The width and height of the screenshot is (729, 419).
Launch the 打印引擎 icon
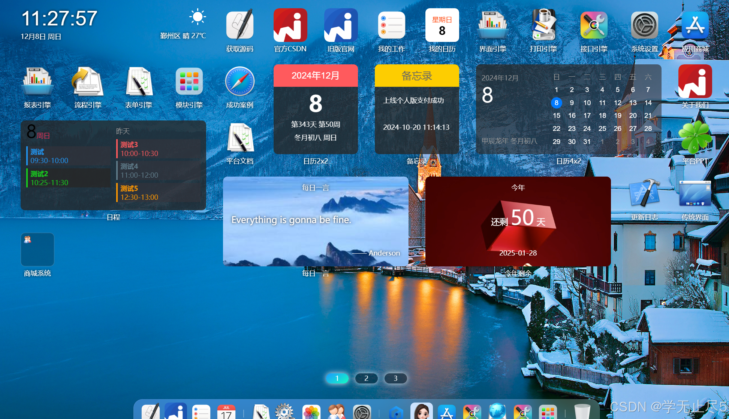(543, 25)
